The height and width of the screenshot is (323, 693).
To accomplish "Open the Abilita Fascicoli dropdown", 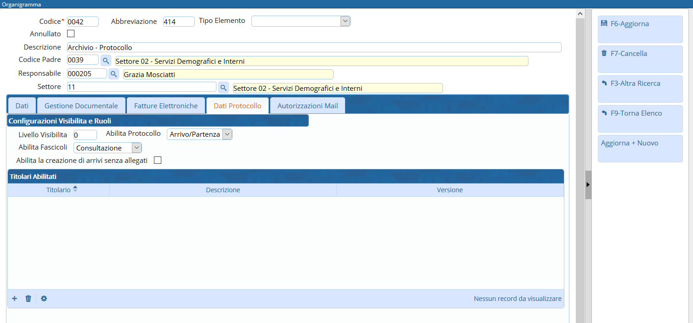I will click(136, 148).
